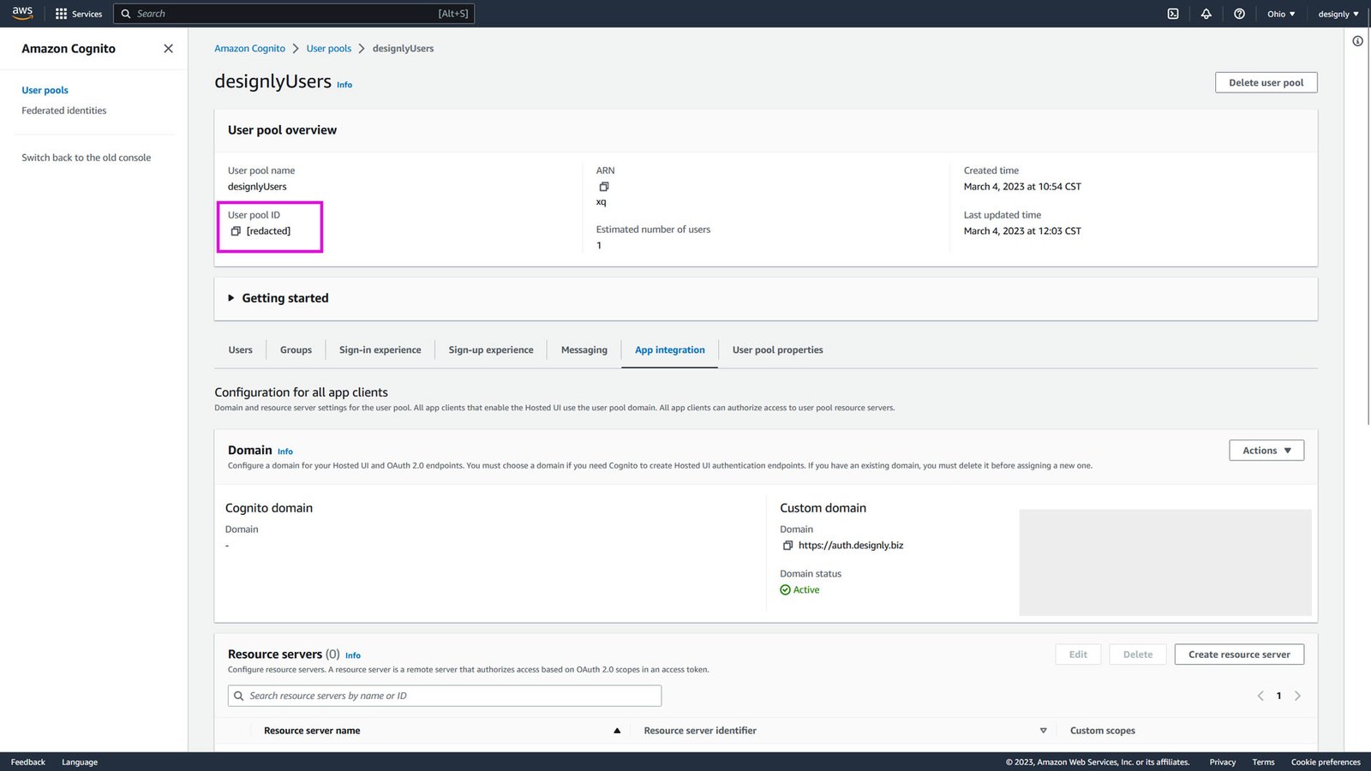Open the Services grid menu

point(78,13)
